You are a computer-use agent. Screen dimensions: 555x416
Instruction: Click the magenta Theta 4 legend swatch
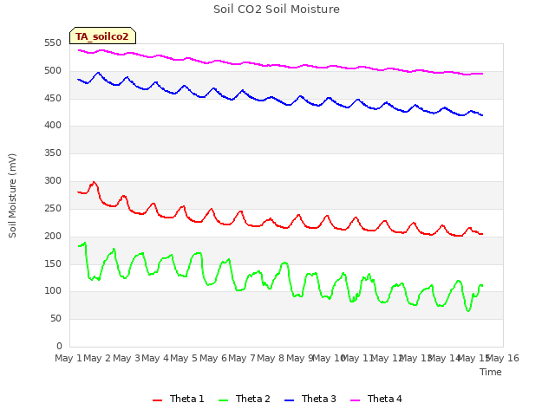355,400
